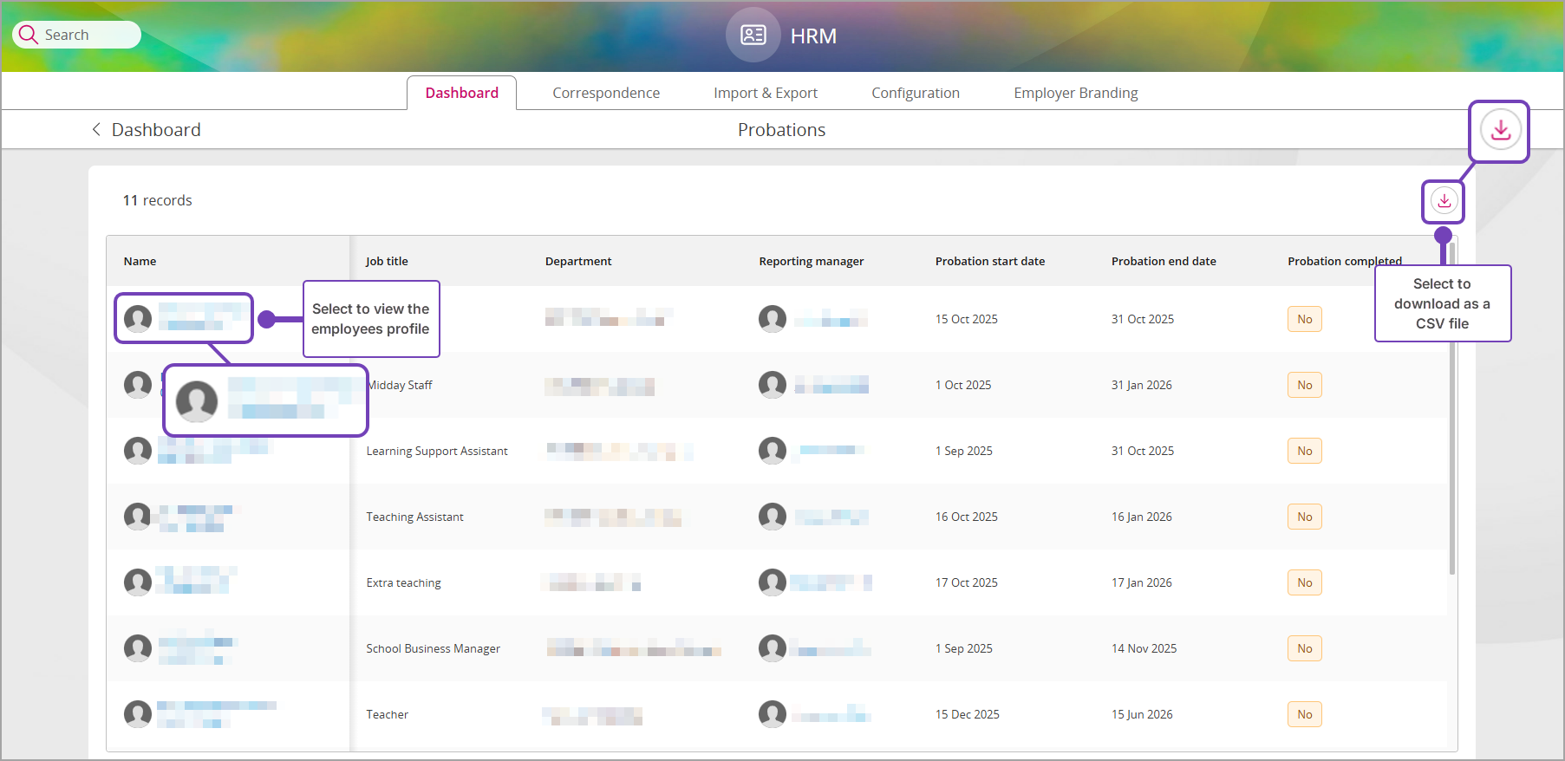Click the Probation end date column header

1163,261
